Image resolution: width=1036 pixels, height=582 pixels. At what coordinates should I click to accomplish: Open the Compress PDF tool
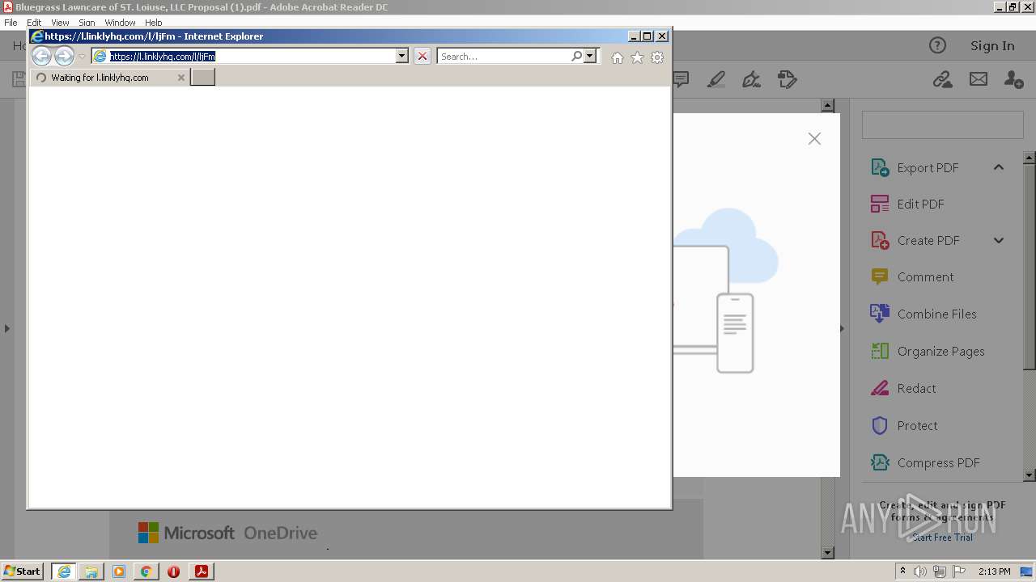tap(938, 462)
